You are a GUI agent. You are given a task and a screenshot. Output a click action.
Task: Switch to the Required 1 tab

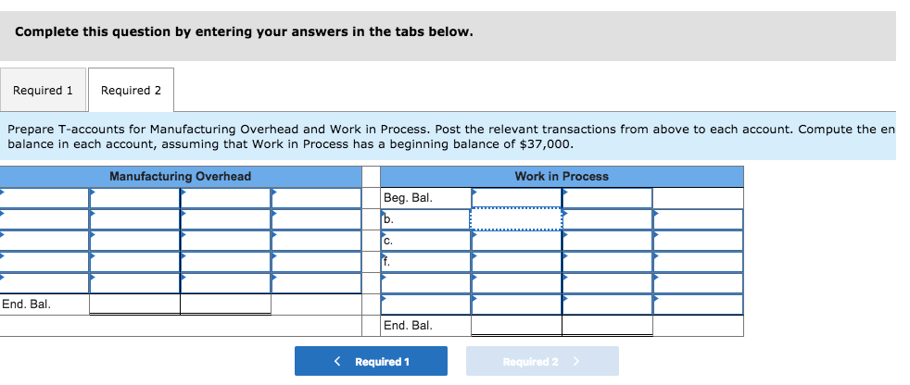[x=43, y=91]
